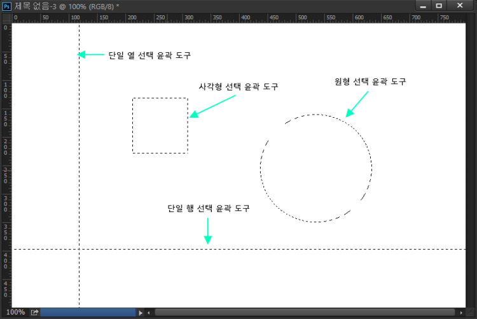Click the share/export icon in status bar
The height and width of the screenshot is (319, 477).
click(34, 313)
